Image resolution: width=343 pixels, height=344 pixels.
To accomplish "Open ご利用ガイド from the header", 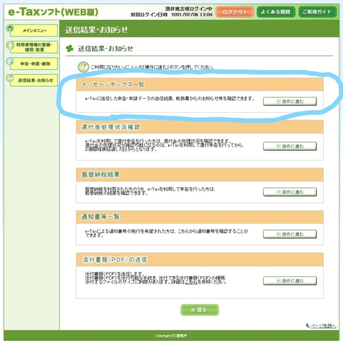I will click(x=318, y=12).
